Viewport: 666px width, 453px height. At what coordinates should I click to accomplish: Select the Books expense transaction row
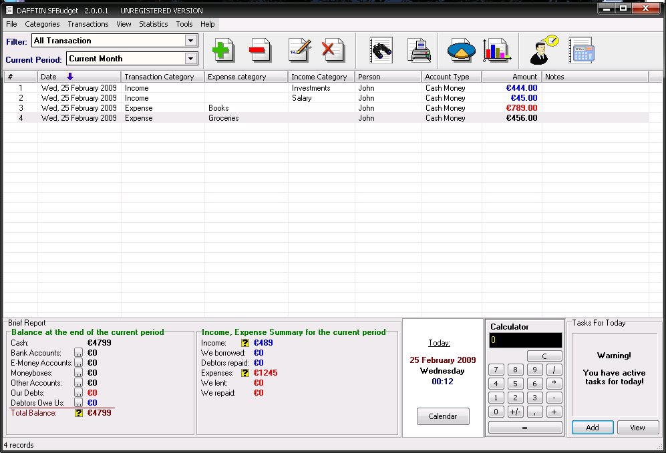click(326, 108)
